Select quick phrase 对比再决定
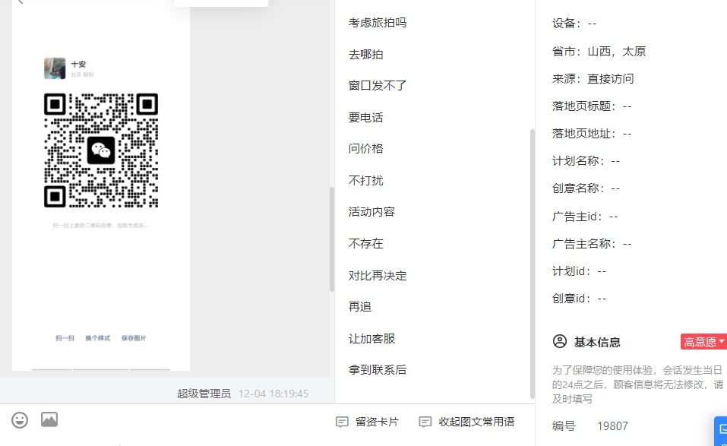The width and height of the screenshot is (727, 446). click(378, 275)
